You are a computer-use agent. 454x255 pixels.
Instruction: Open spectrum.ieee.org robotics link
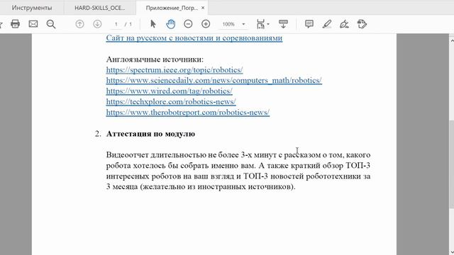click(175, 70)
